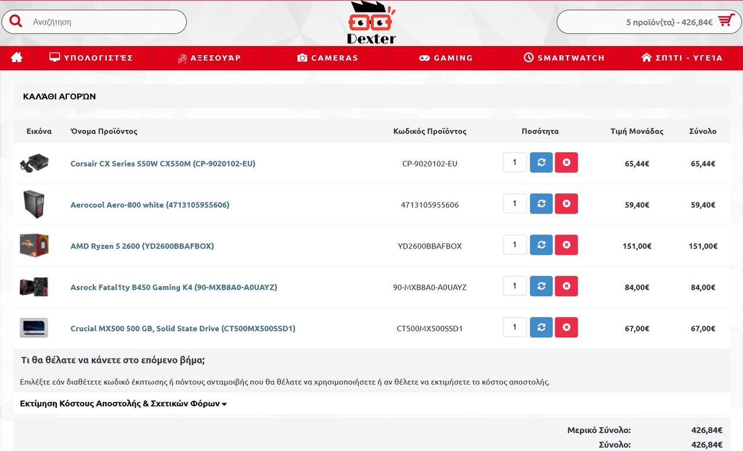Click the red shopping cart icon

726,21
